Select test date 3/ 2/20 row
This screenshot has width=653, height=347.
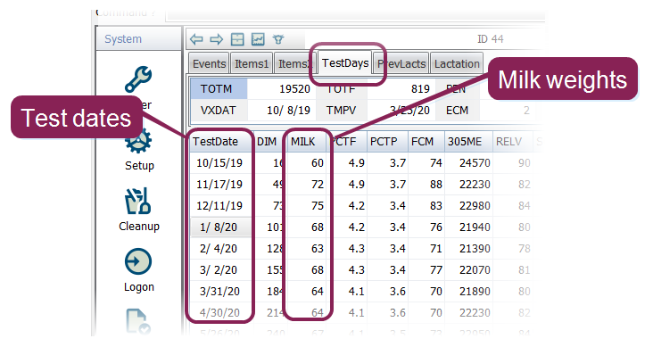pyautogui.click(x=219, y=270)
